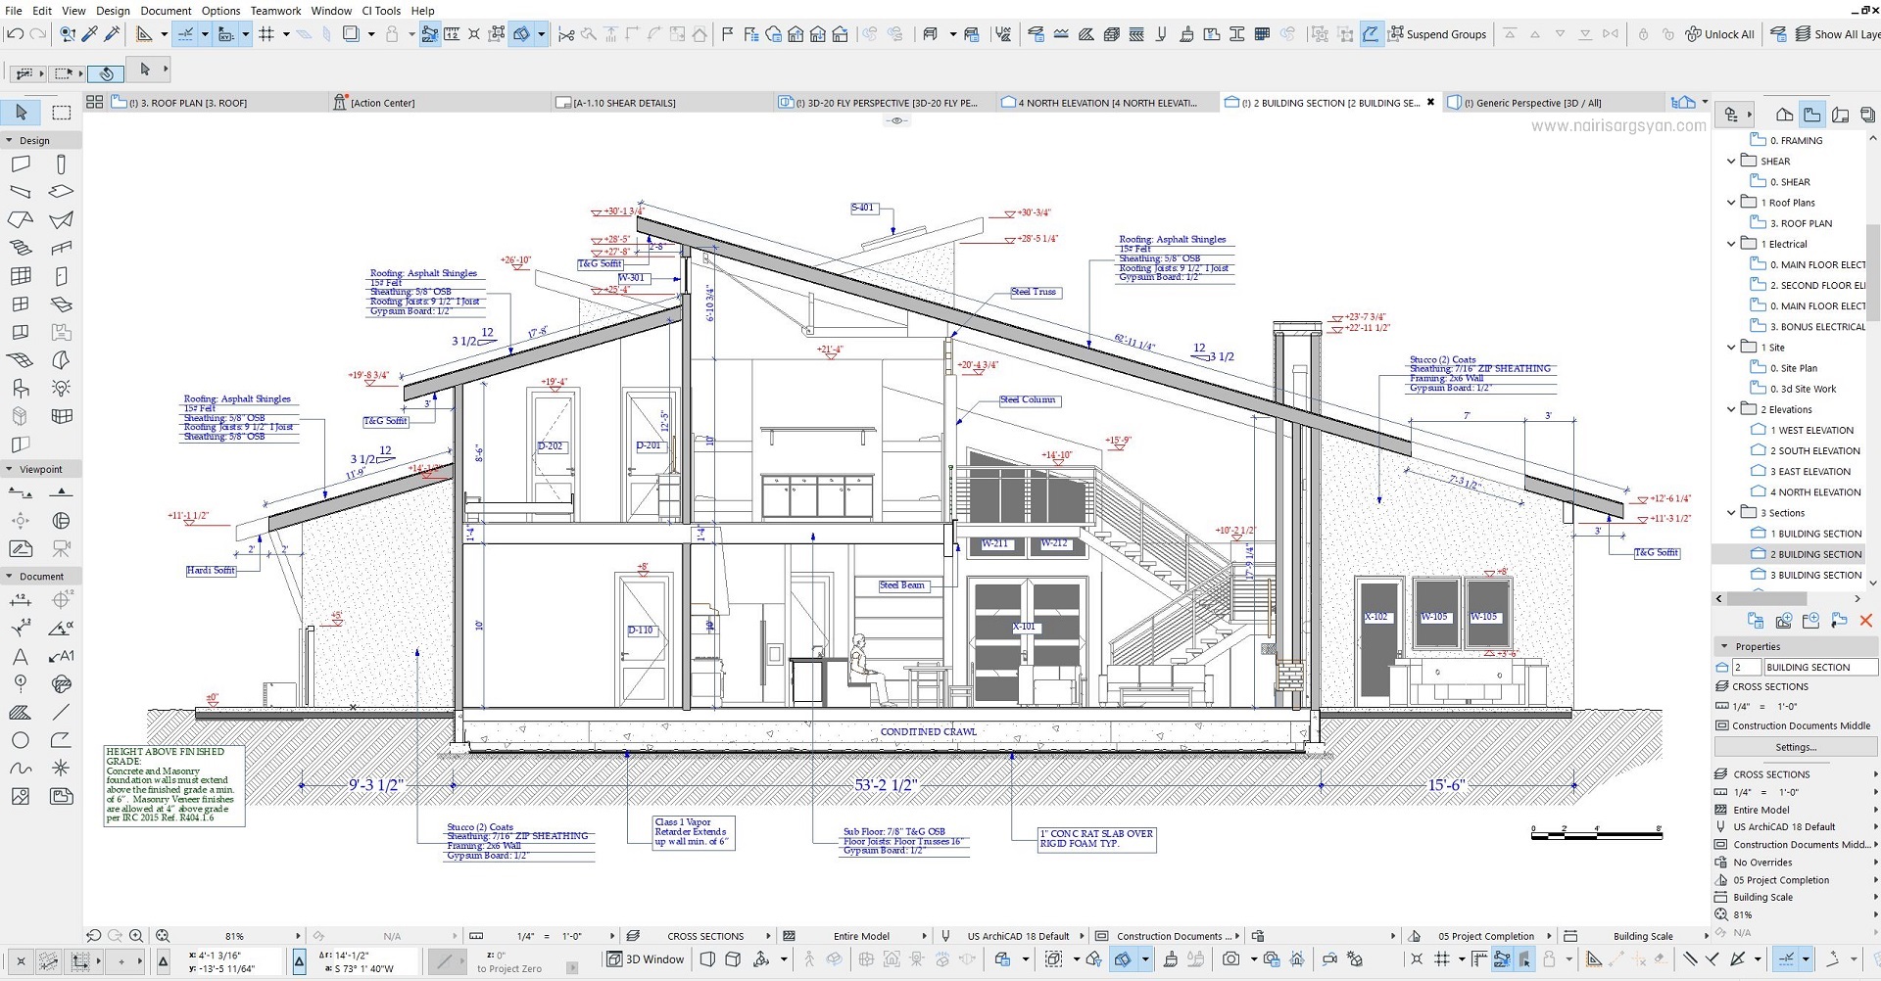Open the 81% zoom value selector
Viewport: 1881px width, 981px height.
pos(235,936)
